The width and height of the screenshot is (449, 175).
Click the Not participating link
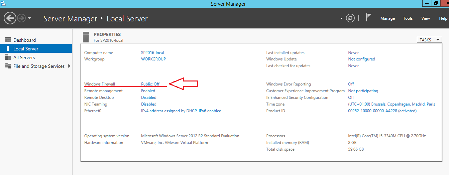pyautogui.click(x=363, y=91)
